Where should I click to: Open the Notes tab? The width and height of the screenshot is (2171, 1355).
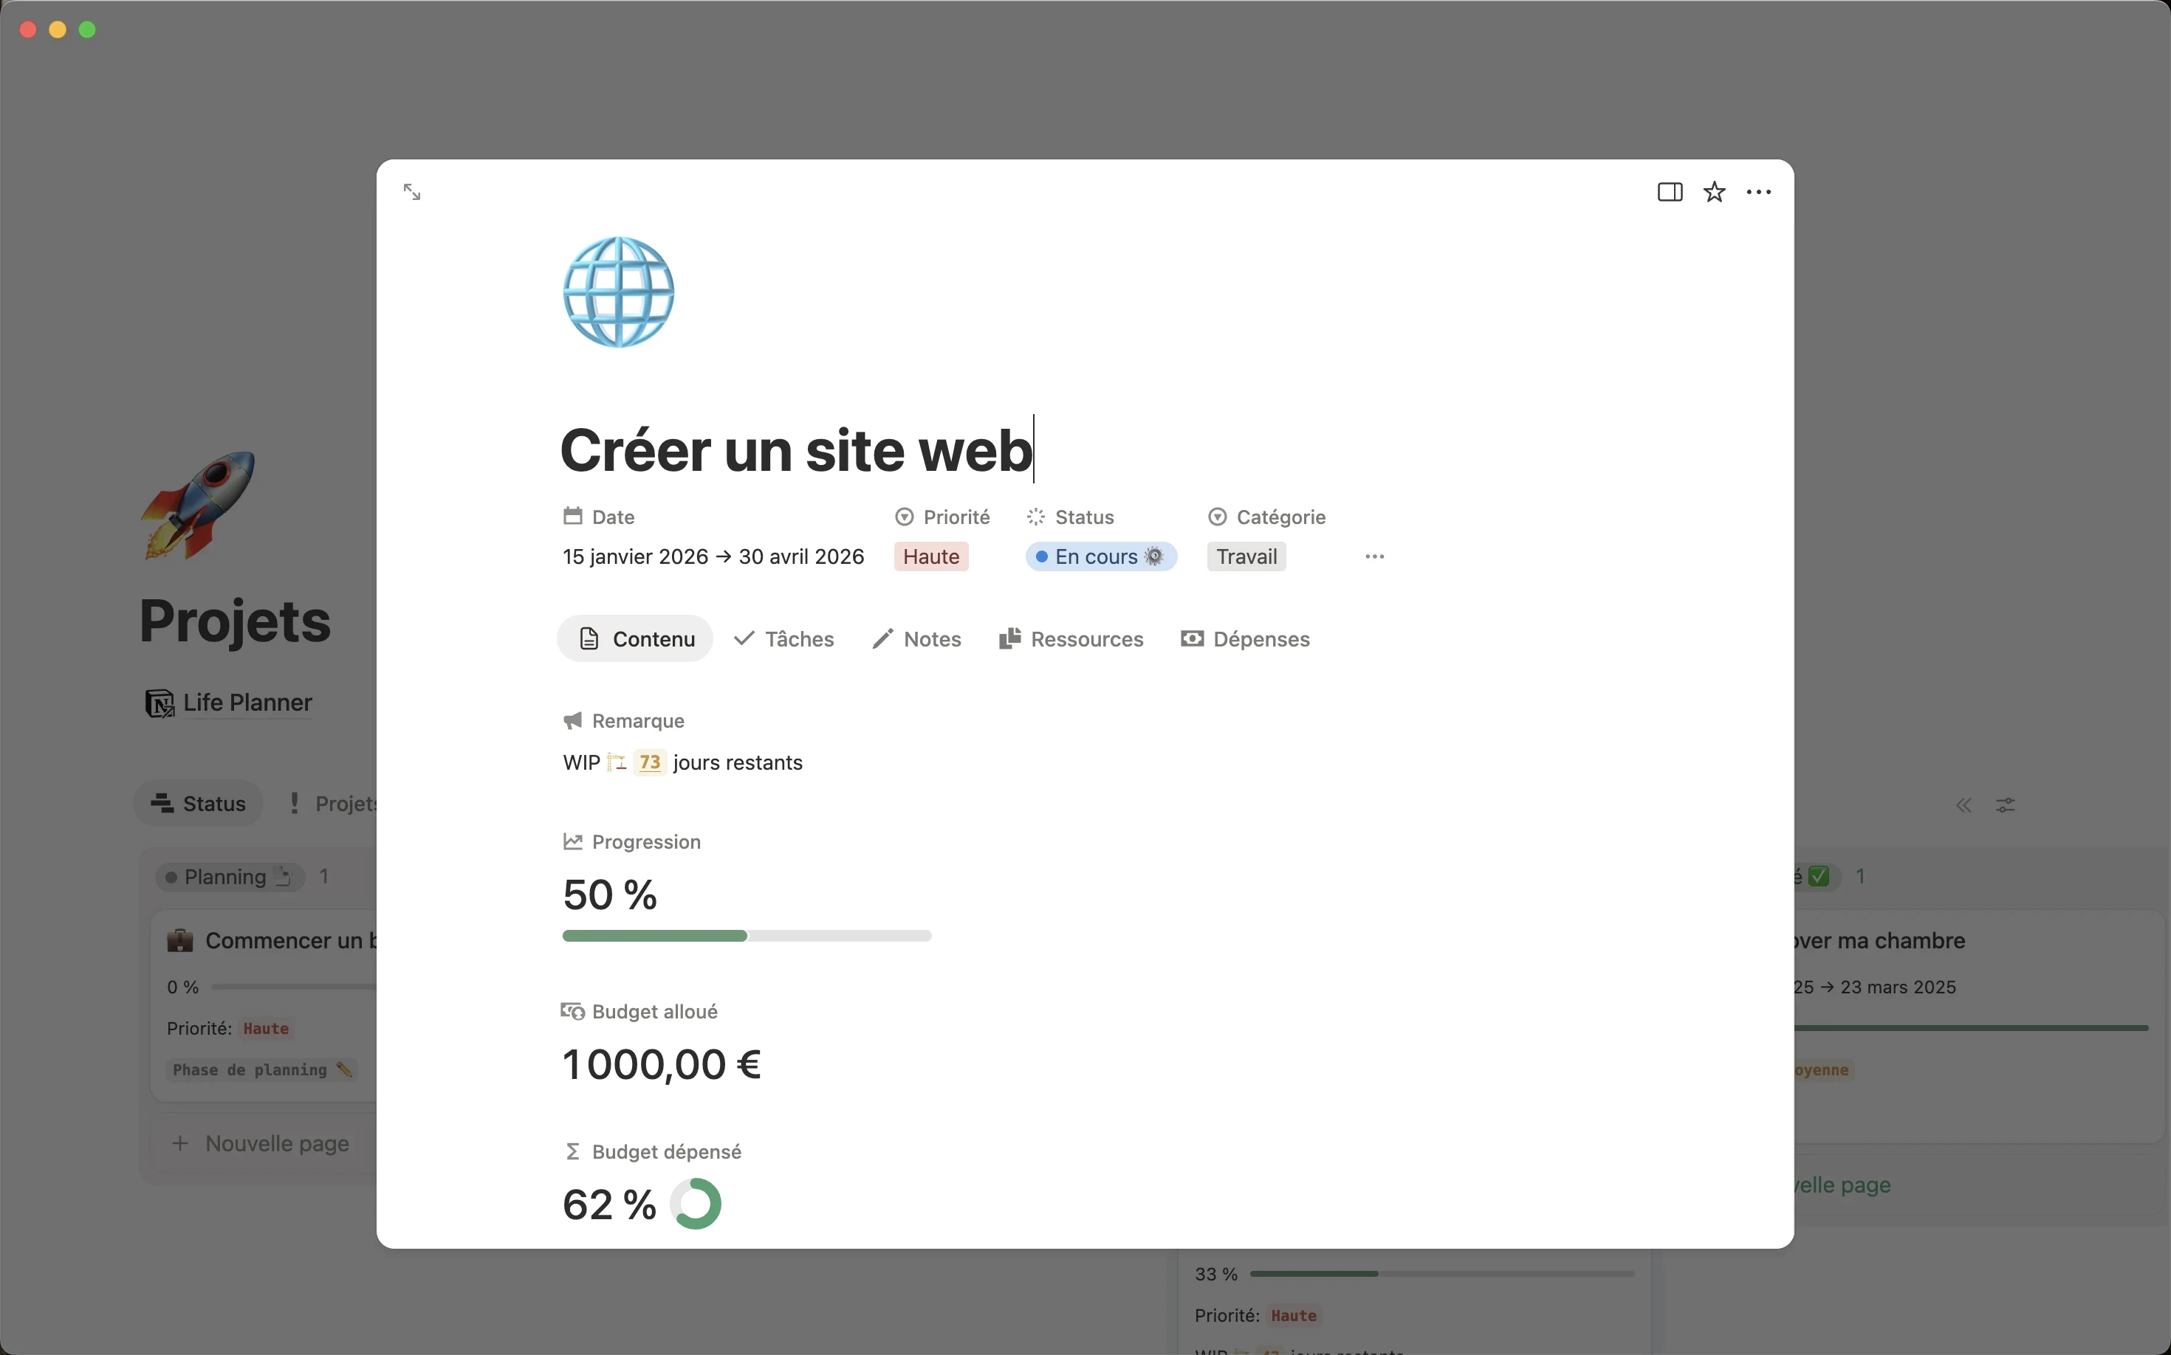(916, 639)
